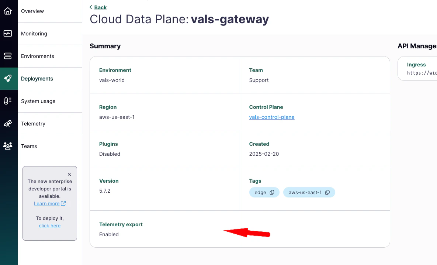Select the Deployments rocket icon
Screen dimensions: 437x265
coord(8,78)
